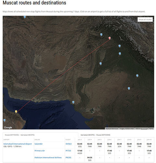This screenshot has width=156, height=163.
Task: Open the SalamAir airline link
Action: [39, 144]
